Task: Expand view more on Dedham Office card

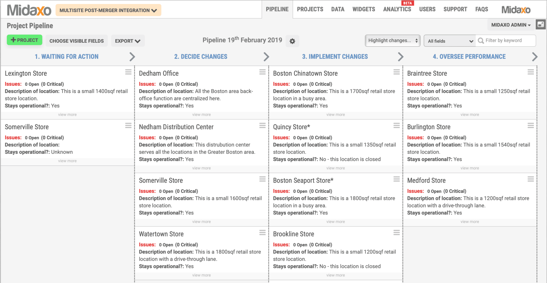Action: pos(201,115)
